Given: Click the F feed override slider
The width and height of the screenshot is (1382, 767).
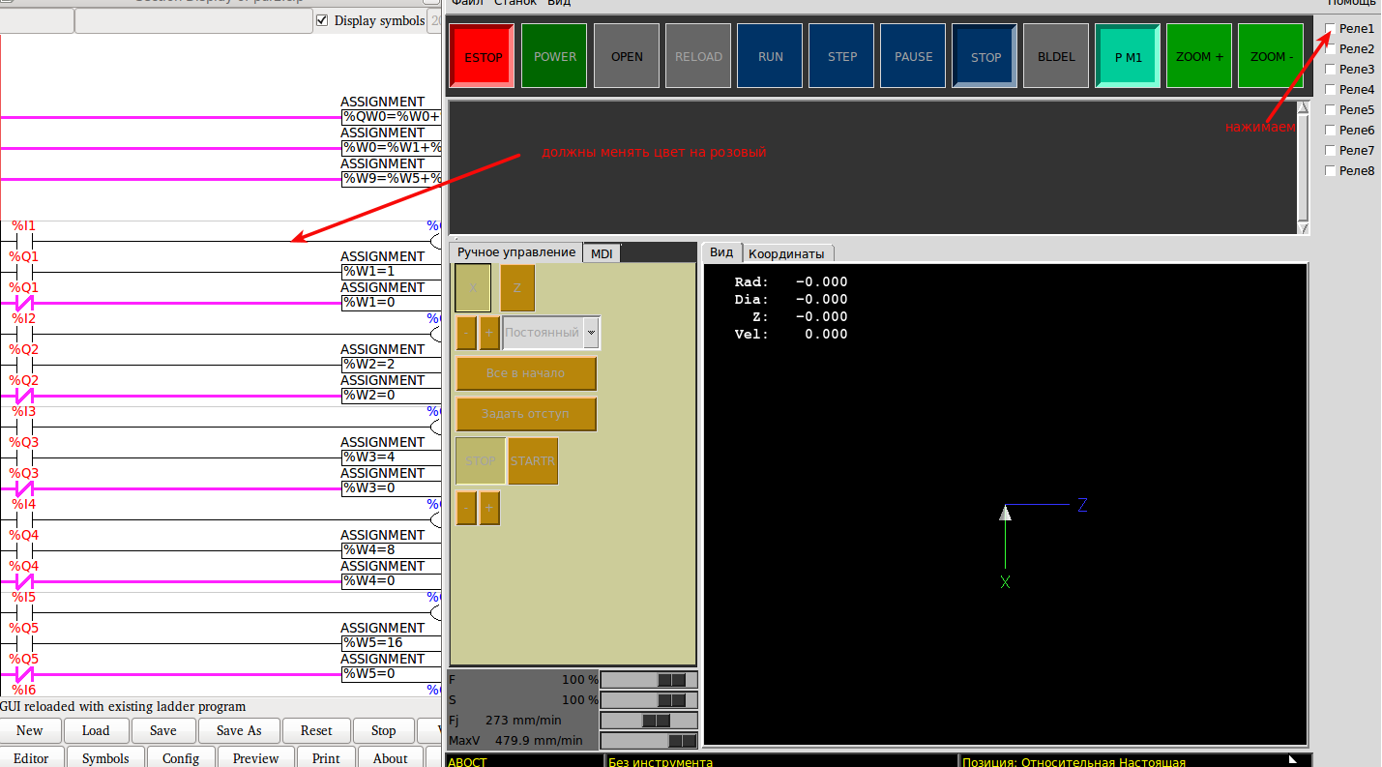Looking at the screenshot, I should (649, 680).
